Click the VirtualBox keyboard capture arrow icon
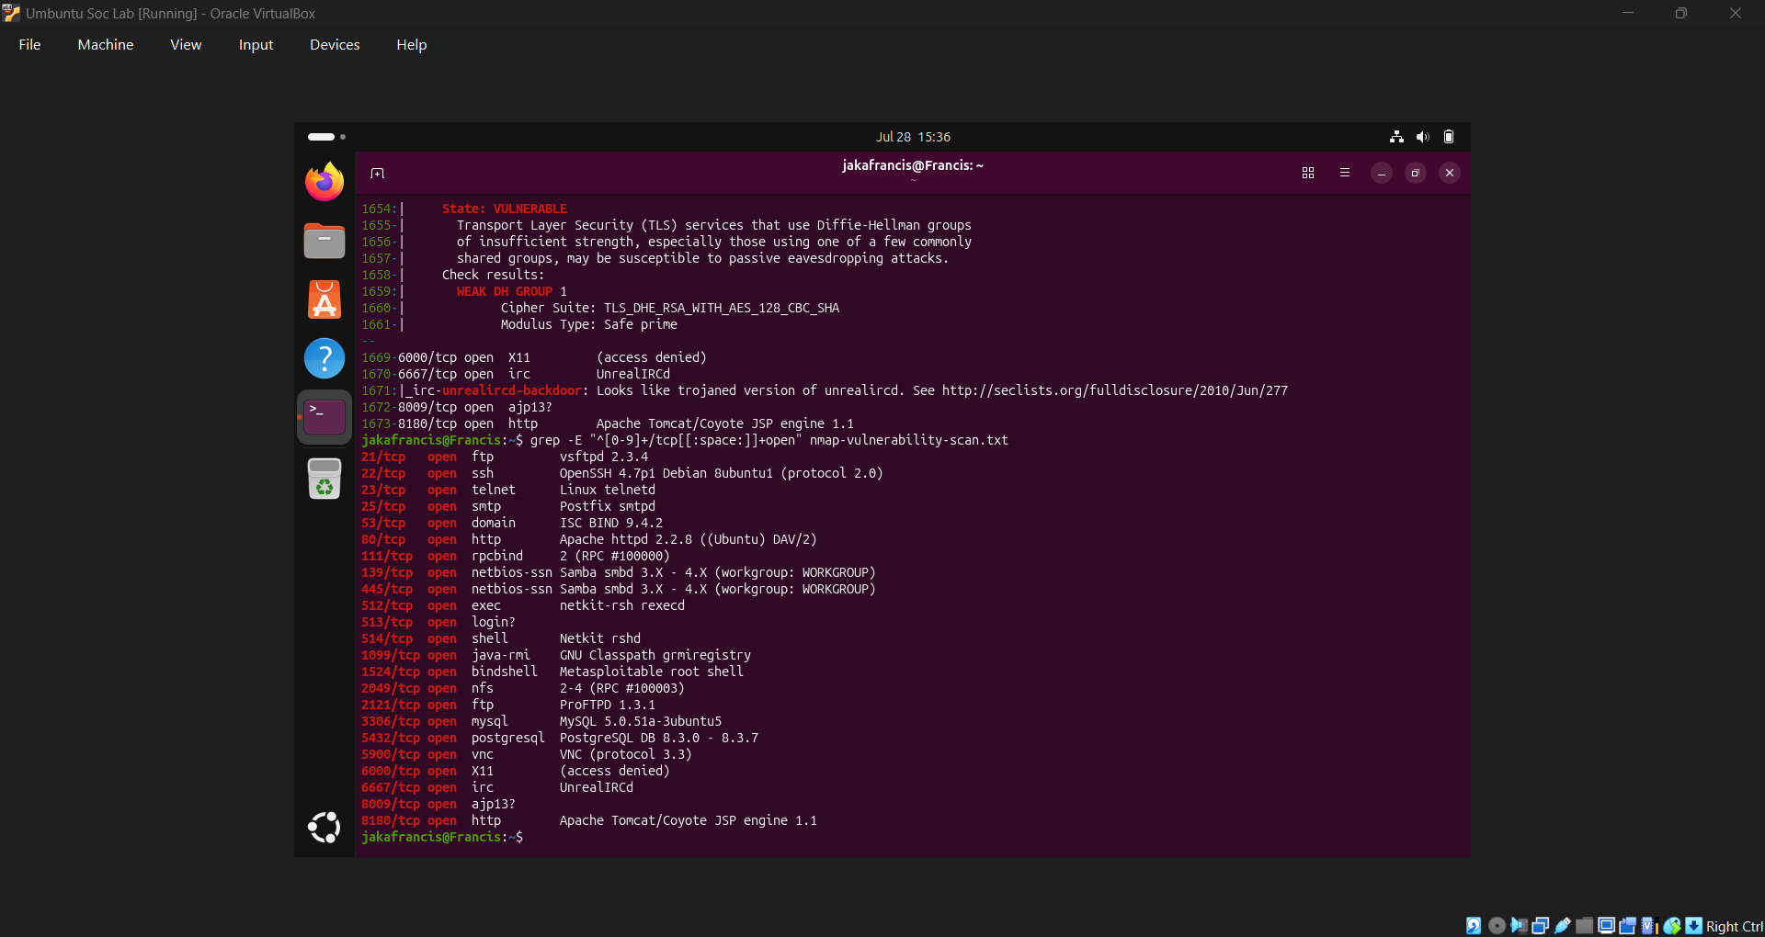The width and height of the screenshot is (1765, 937). (1693, 926)
